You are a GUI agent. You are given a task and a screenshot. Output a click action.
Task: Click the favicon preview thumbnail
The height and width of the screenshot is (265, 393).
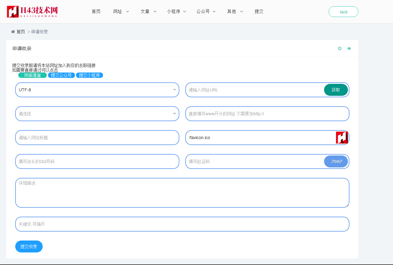[342, 138]
